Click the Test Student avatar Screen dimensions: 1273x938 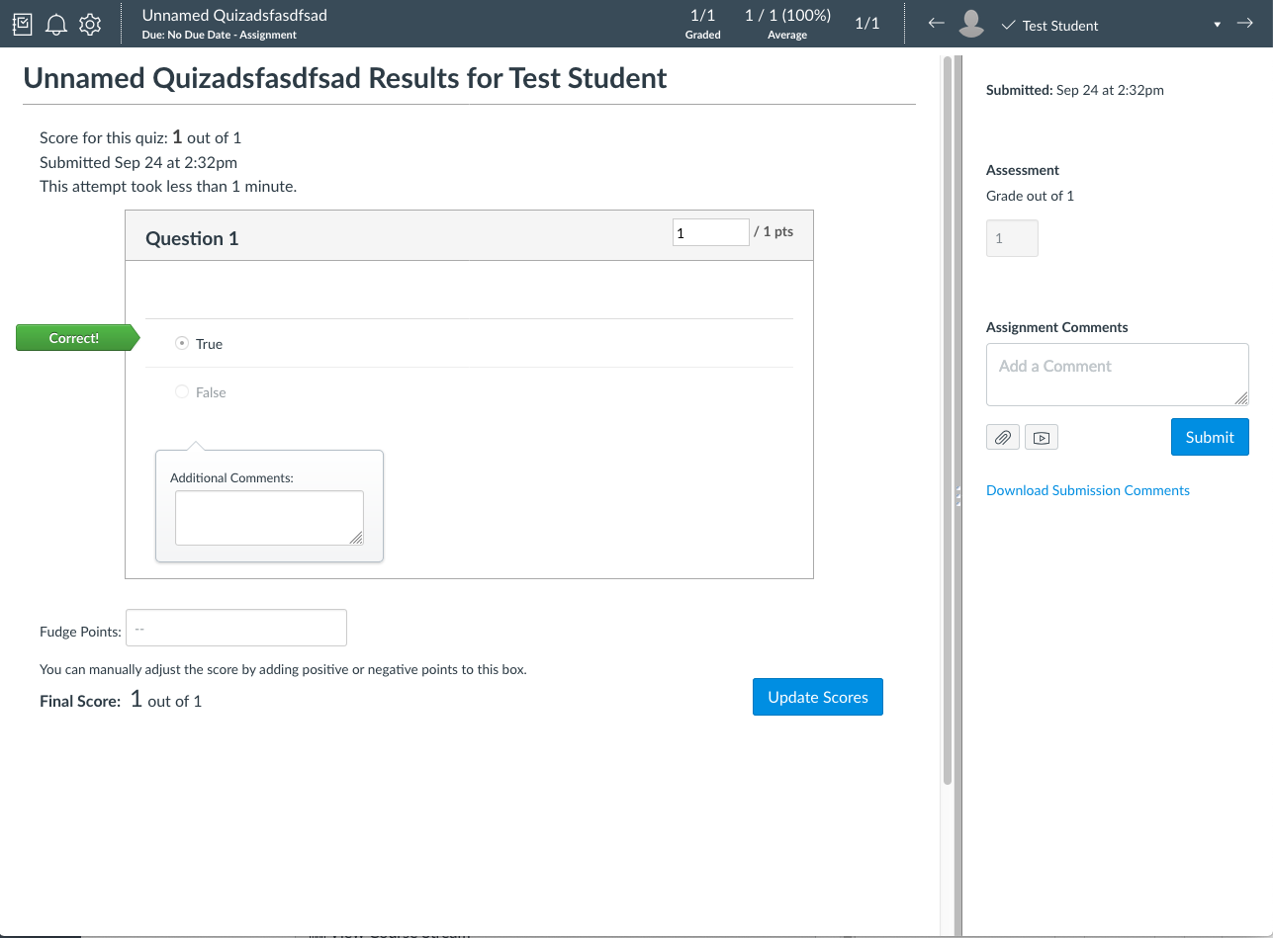coord(970,23)
